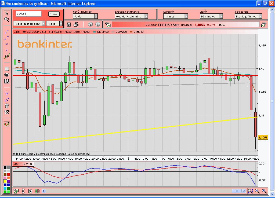The height and width of the screenshot is (198, 275).
Task: Open the Visión dropdown set to 30 minutos
Action: (221, 16)
